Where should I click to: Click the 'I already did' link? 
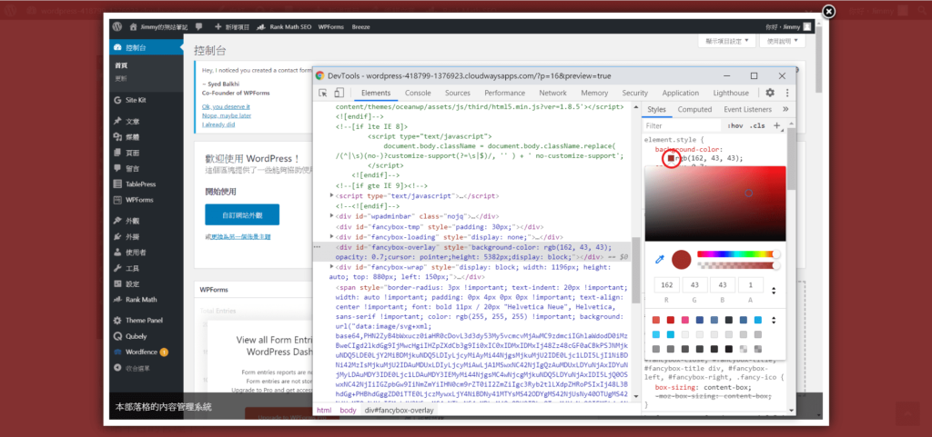click(x=218, y=124)
